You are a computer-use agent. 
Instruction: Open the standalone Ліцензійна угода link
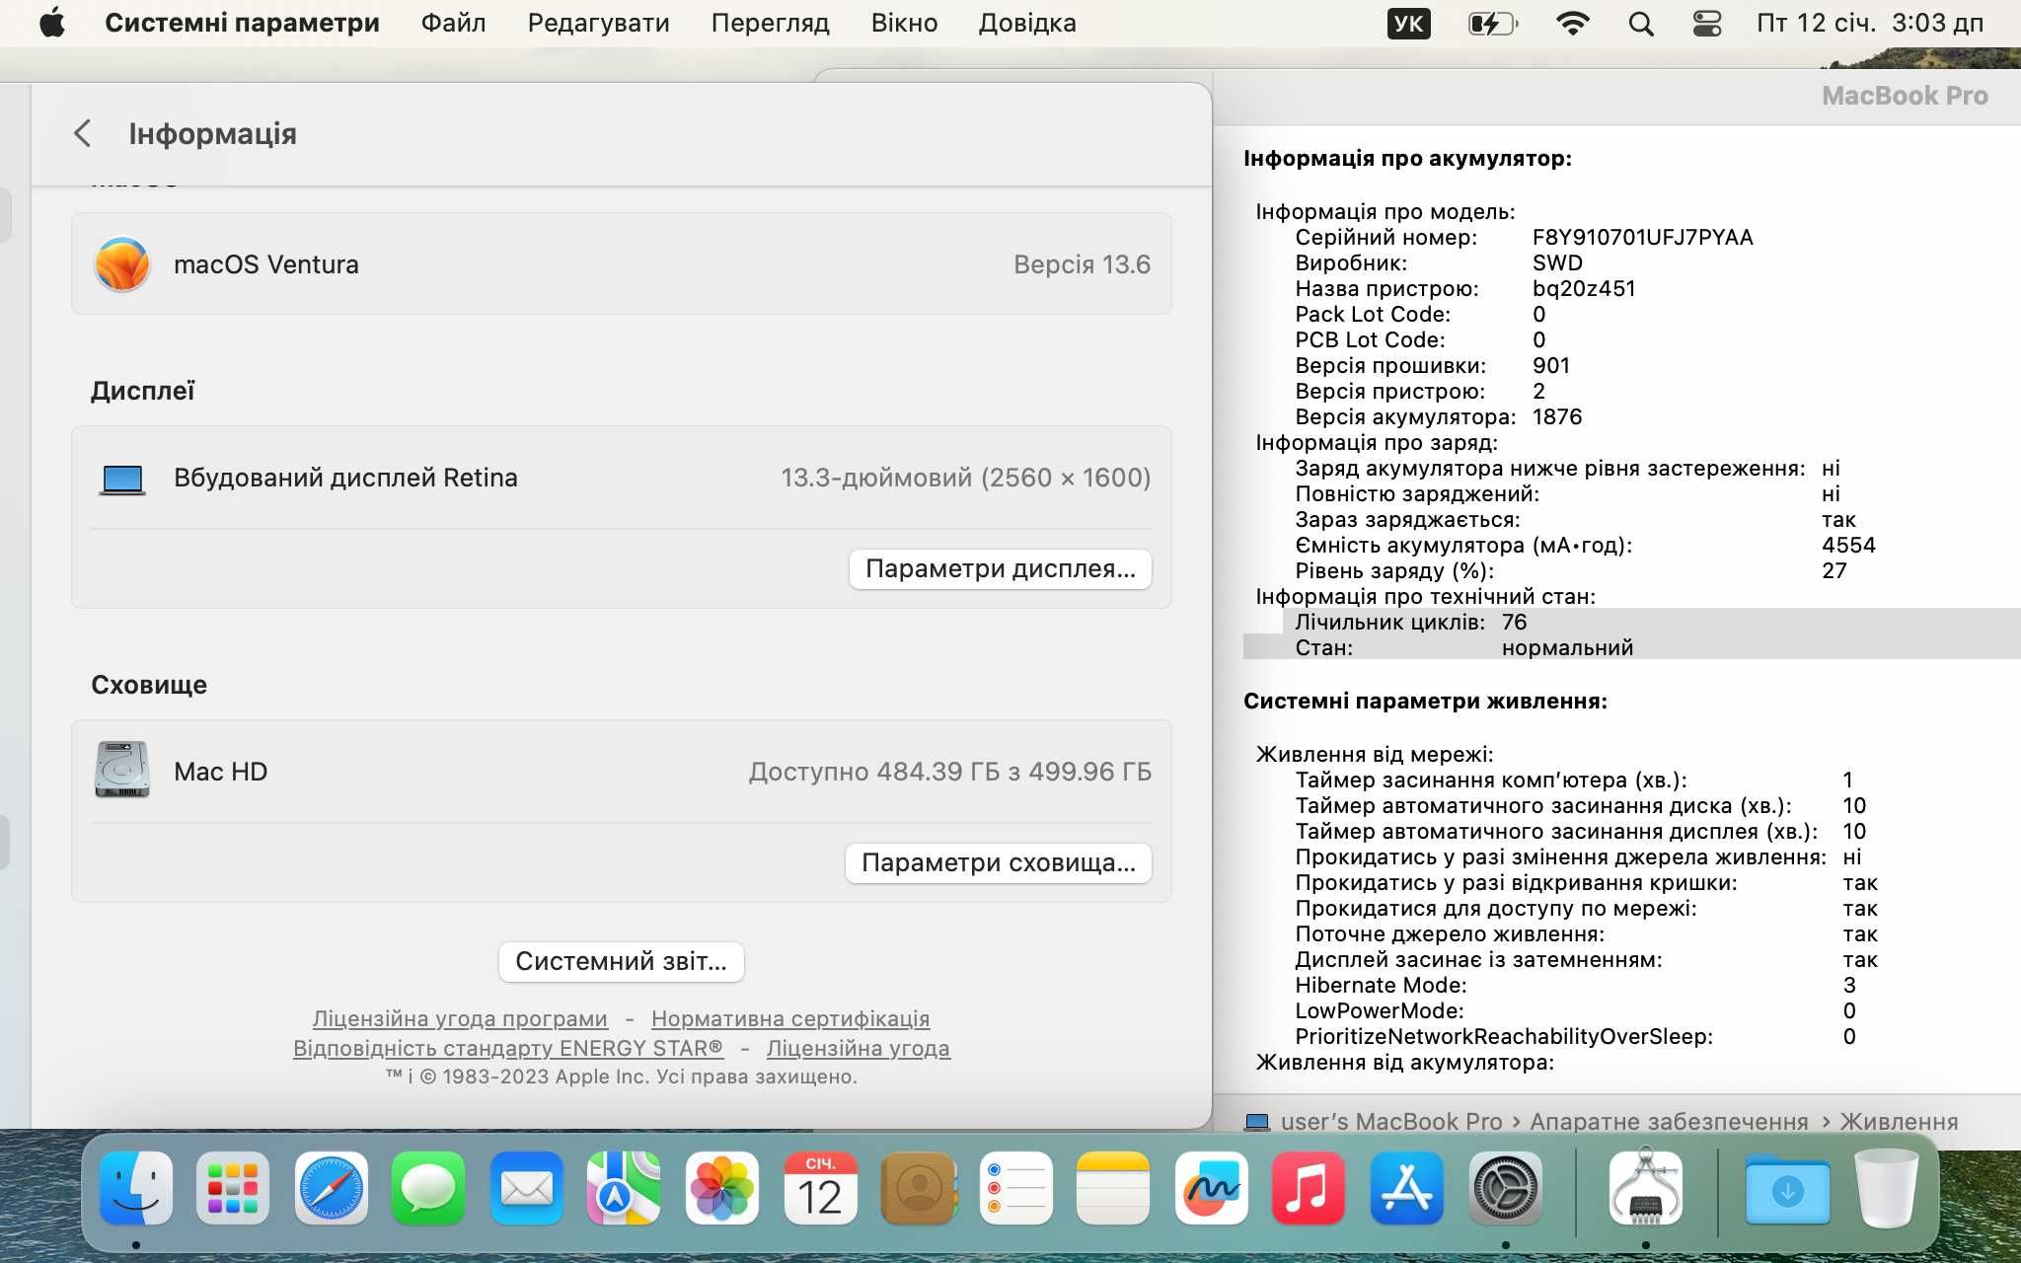[x=859, y=1048]
